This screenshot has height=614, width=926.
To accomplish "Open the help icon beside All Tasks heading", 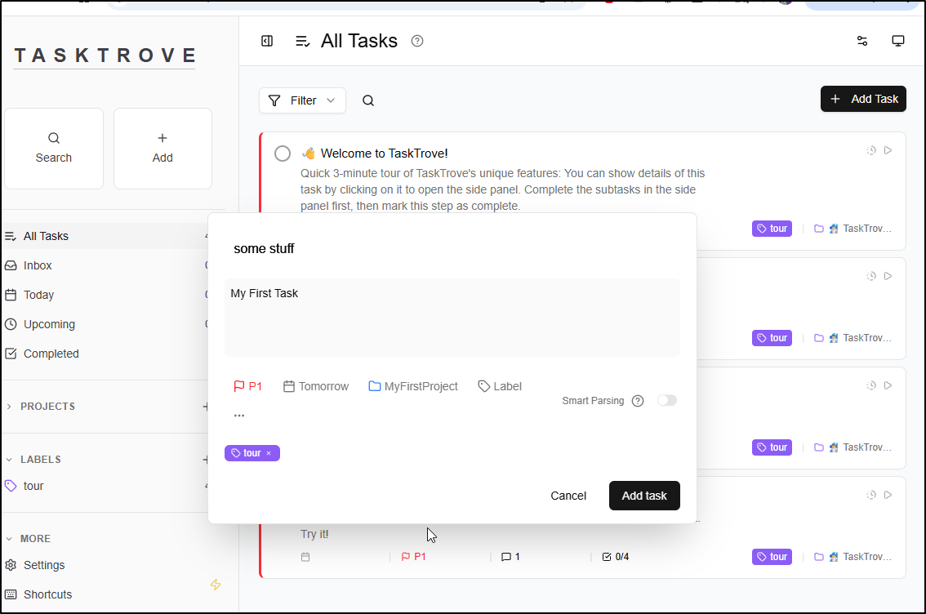I will pos(417,41).
